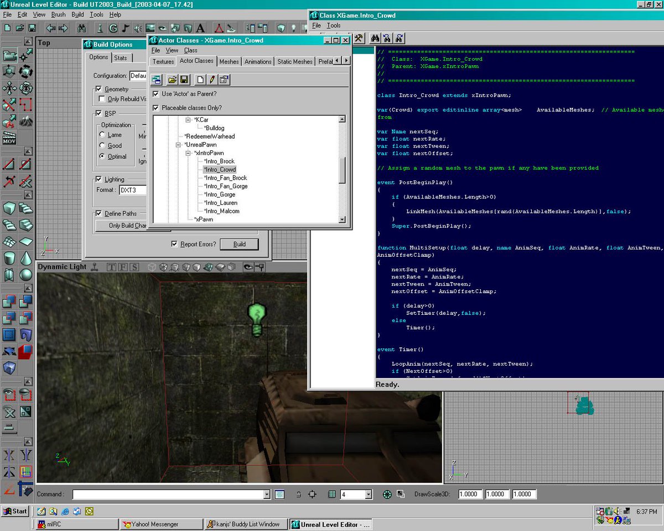Select the Good optimization radio button
Screen dimensions: 664x531
[102, 145]
